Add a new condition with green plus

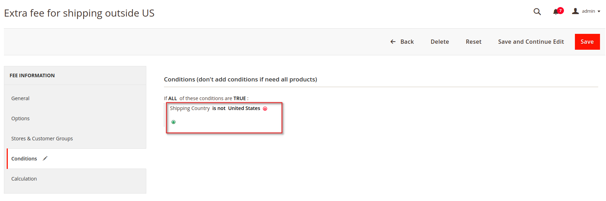coord(173,122)
